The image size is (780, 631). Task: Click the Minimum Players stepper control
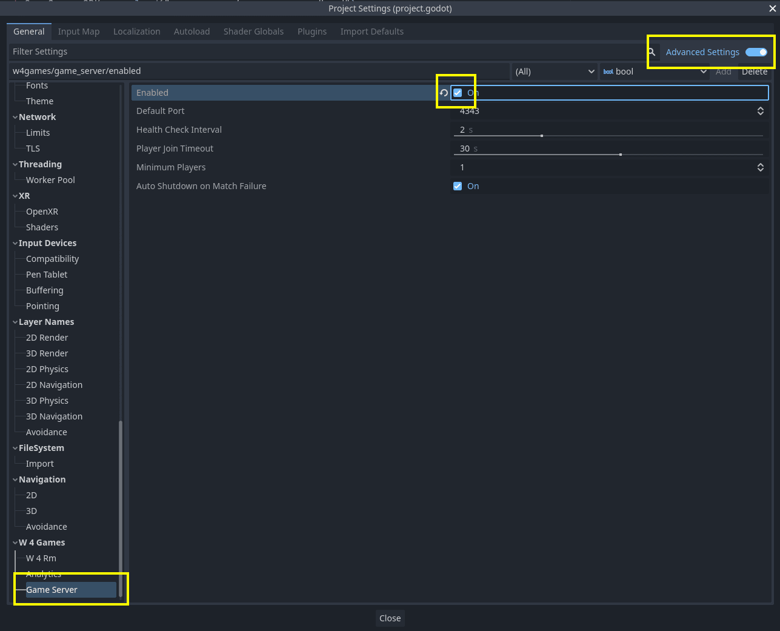761,167
